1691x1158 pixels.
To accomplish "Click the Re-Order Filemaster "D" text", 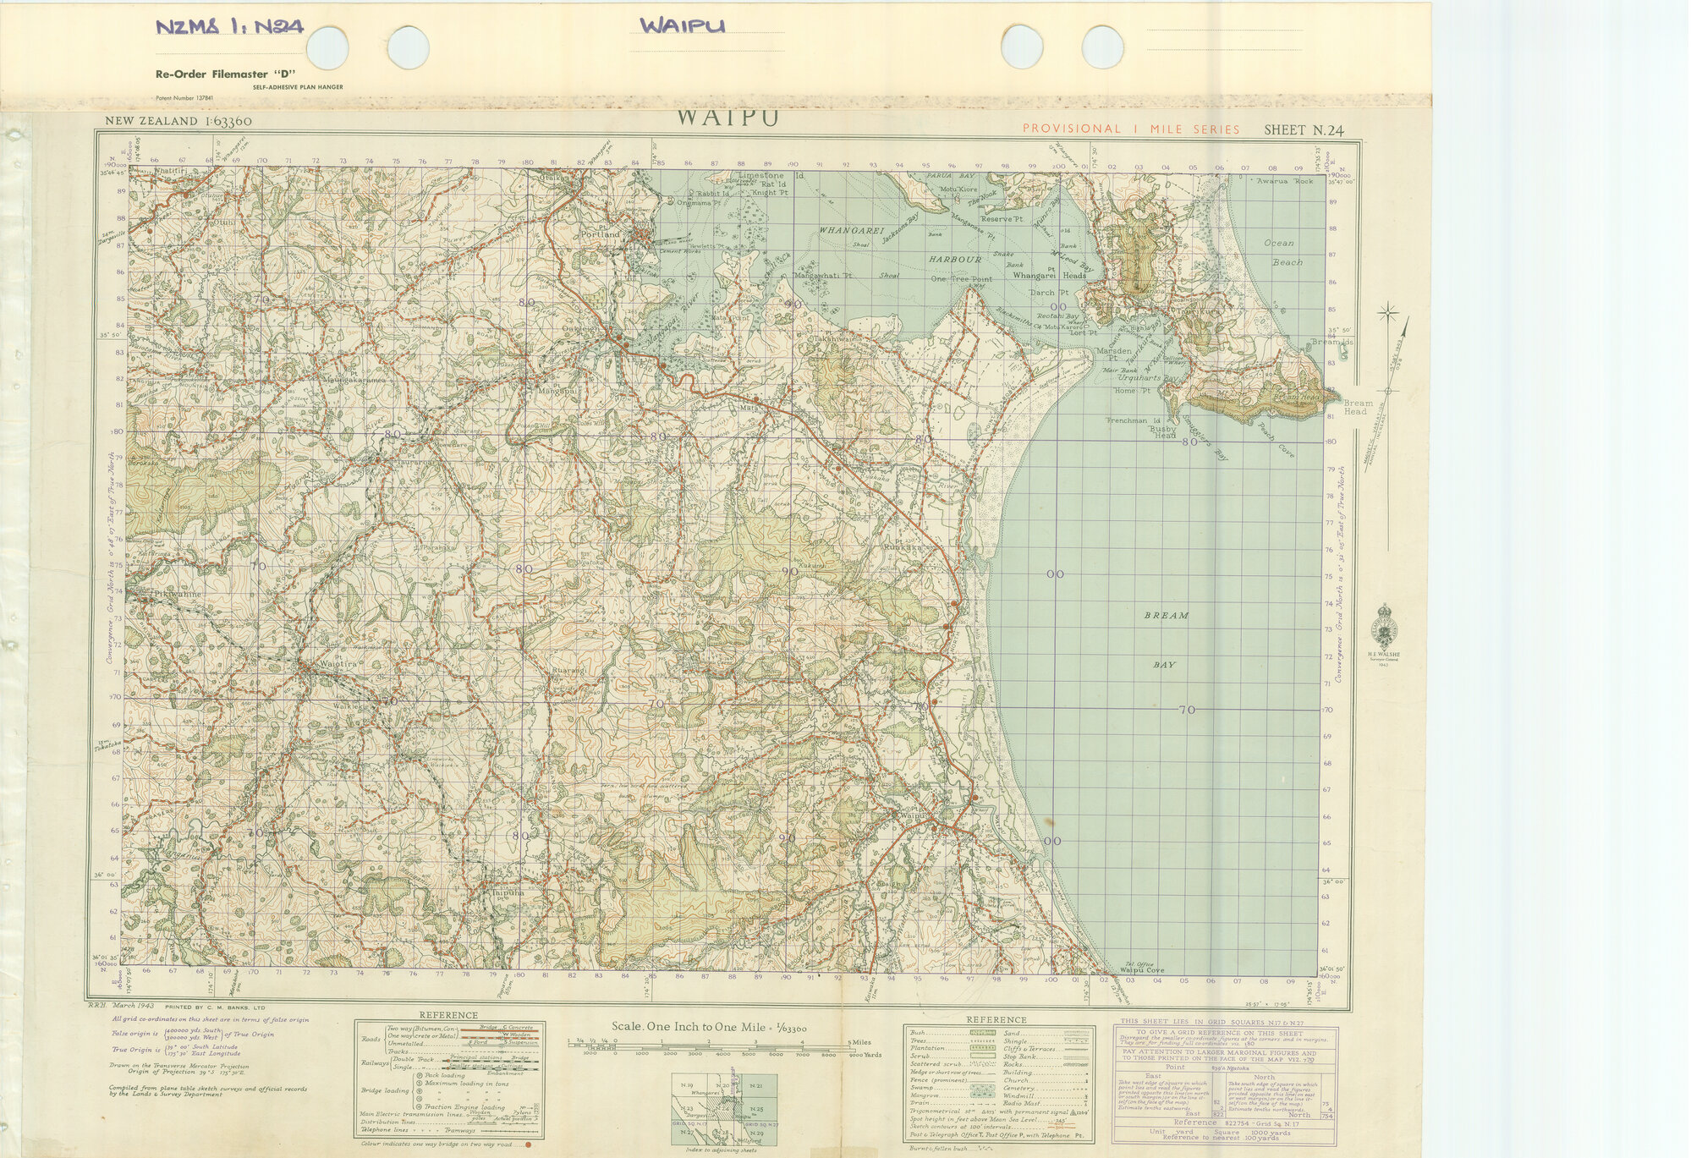I will 224,74.
